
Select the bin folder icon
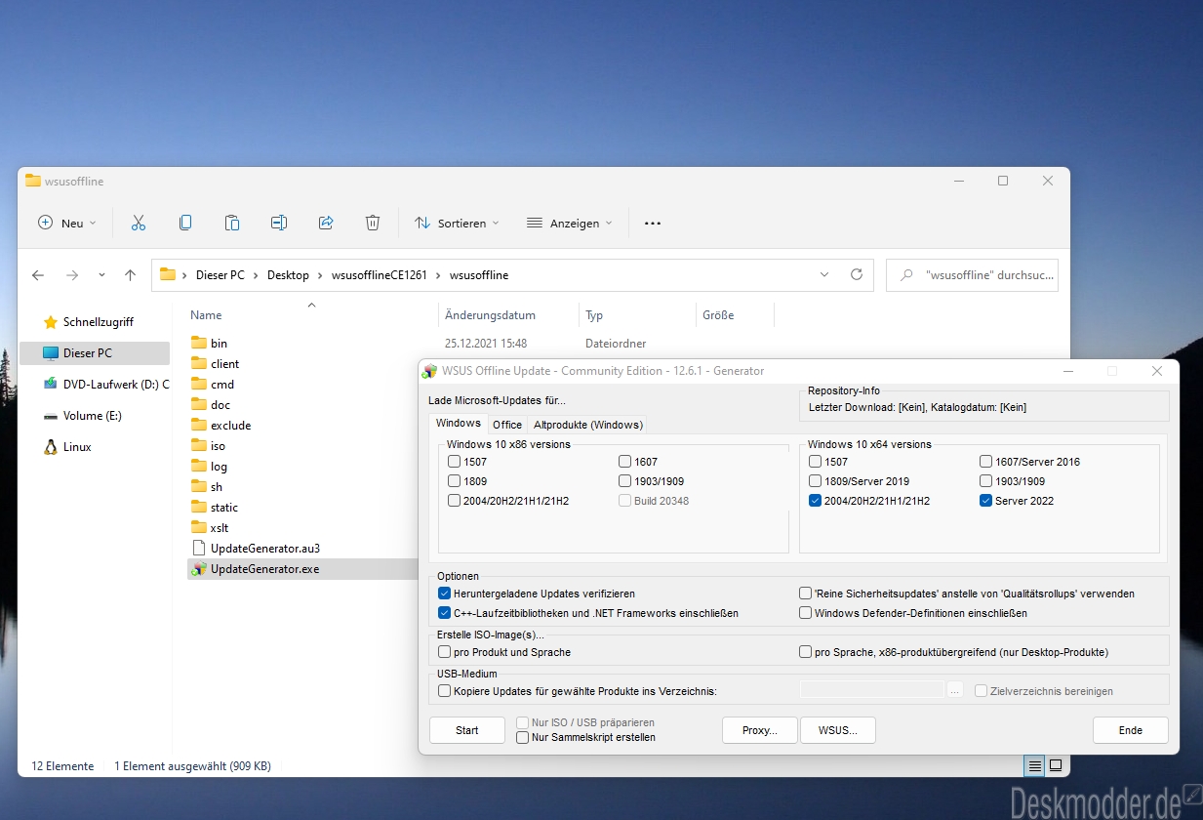point(199,343)
